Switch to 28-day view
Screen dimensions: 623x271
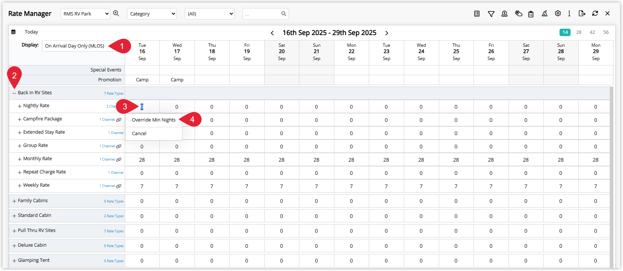coord(579,32)
